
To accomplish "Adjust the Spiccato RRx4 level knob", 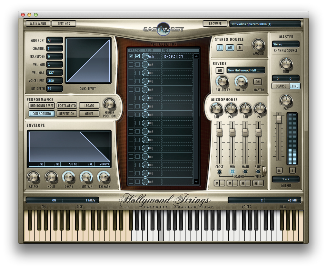I will (145, 56).
